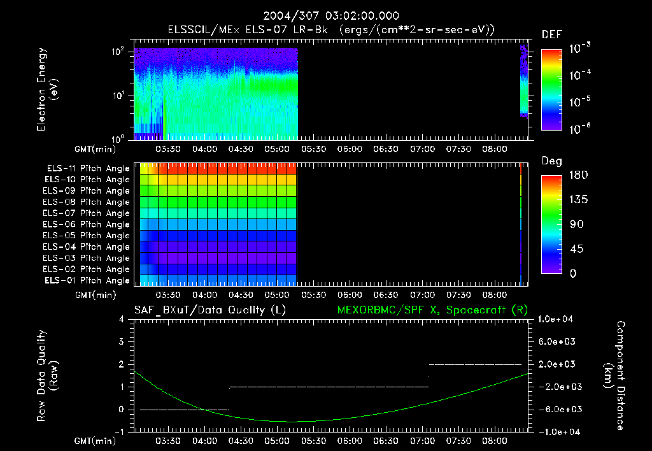Image resolution: width=652 pixels, height=451 pixels.
Task: Click the ELSSCIL/MEx ELS-07 LR-Bk subtitle
Action: pyautogui.click(x=248, y=30)
